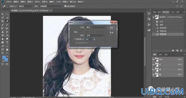Viewport: 186px width, 98px height.
Task: Click the history snapshot thumbnail
Action: pyautogui.click(x=157, y=17)
